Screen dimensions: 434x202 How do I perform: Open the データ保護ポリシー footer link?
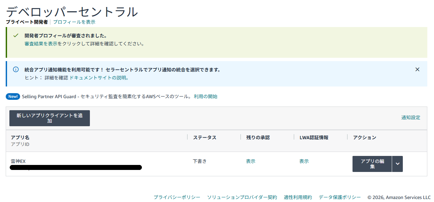[340, 197]
